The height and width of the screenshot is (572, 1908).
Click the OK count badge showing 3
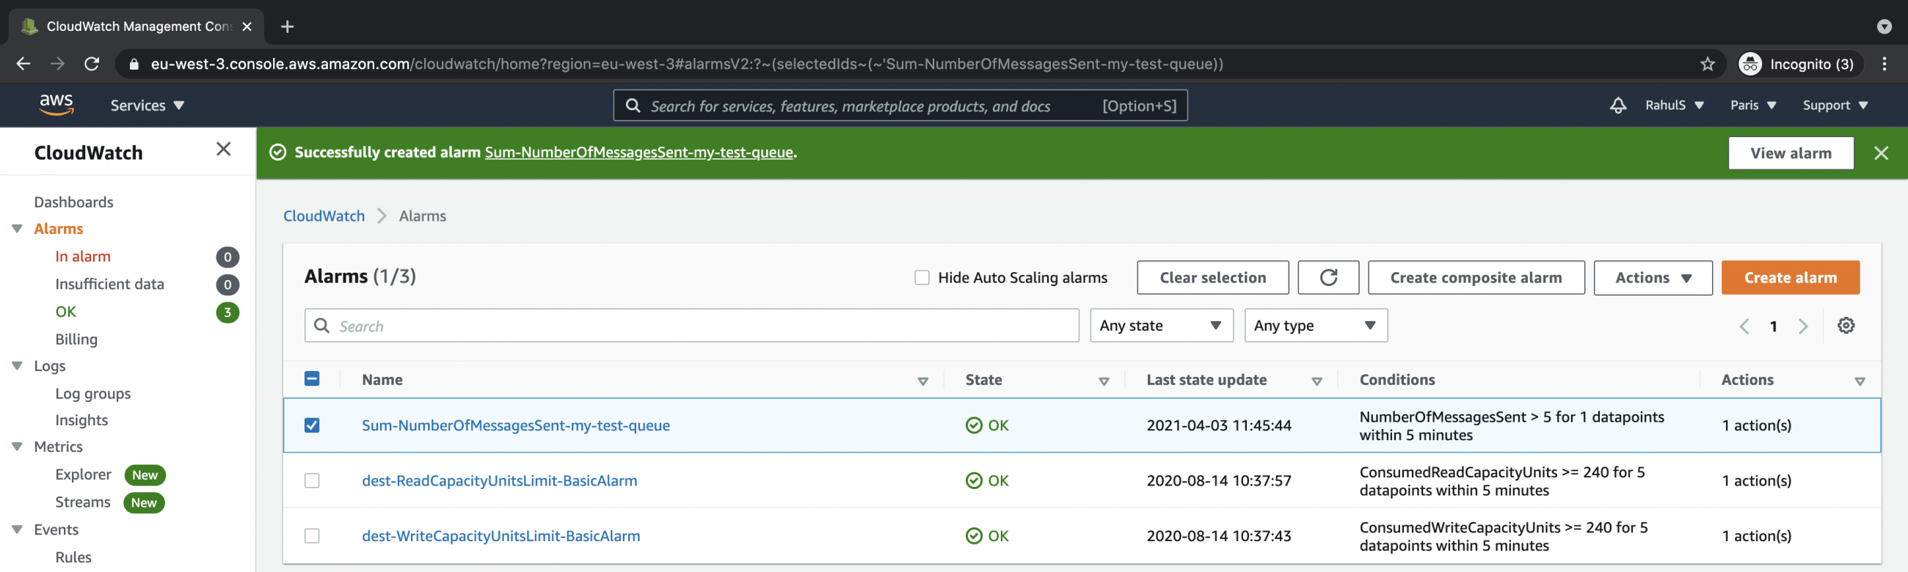tap(227, 312)
